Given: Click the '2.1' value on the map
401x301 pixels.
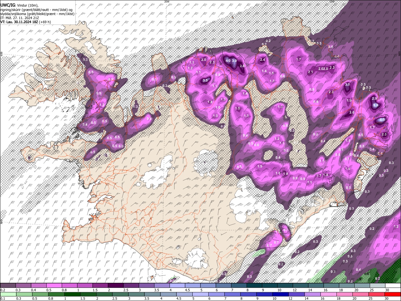Looking at the screenshot, I should click(x=310, y=72).
